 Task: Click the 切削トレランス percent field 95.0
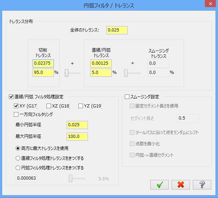pyautogui.click(x=43, y=72)
